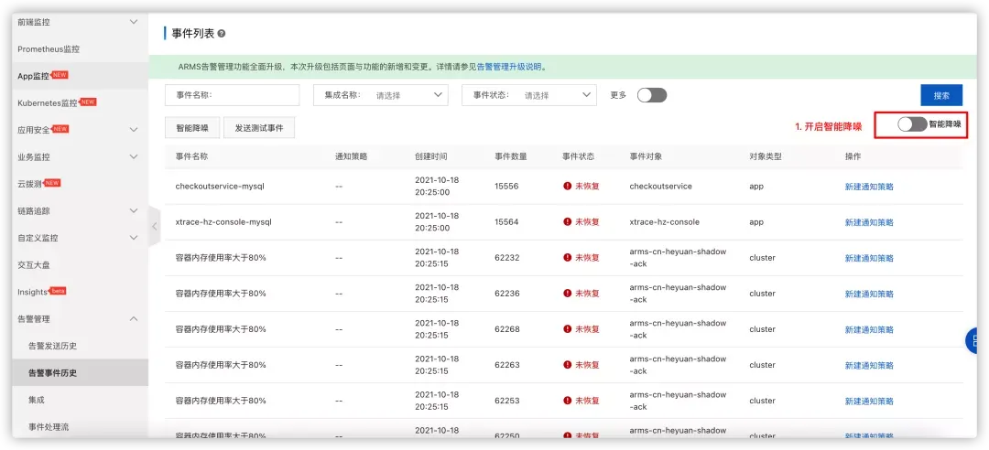Image resolution: width=989 pixels, height=450 pixels.
Task: Expand the 链路追踪 sidebar section
Action: 133,210
